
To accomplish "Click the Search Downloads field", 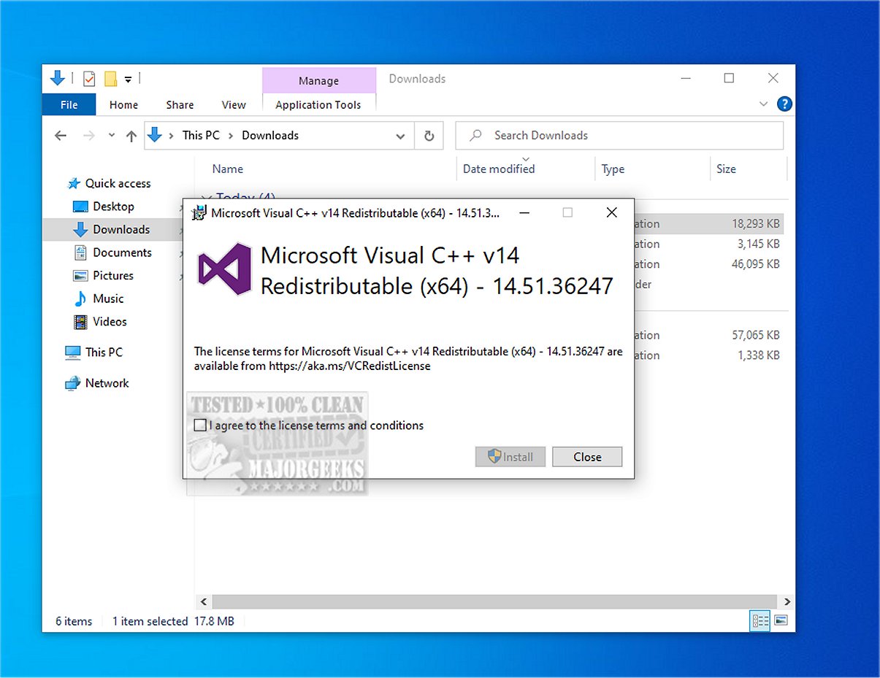I will (619, 136).
